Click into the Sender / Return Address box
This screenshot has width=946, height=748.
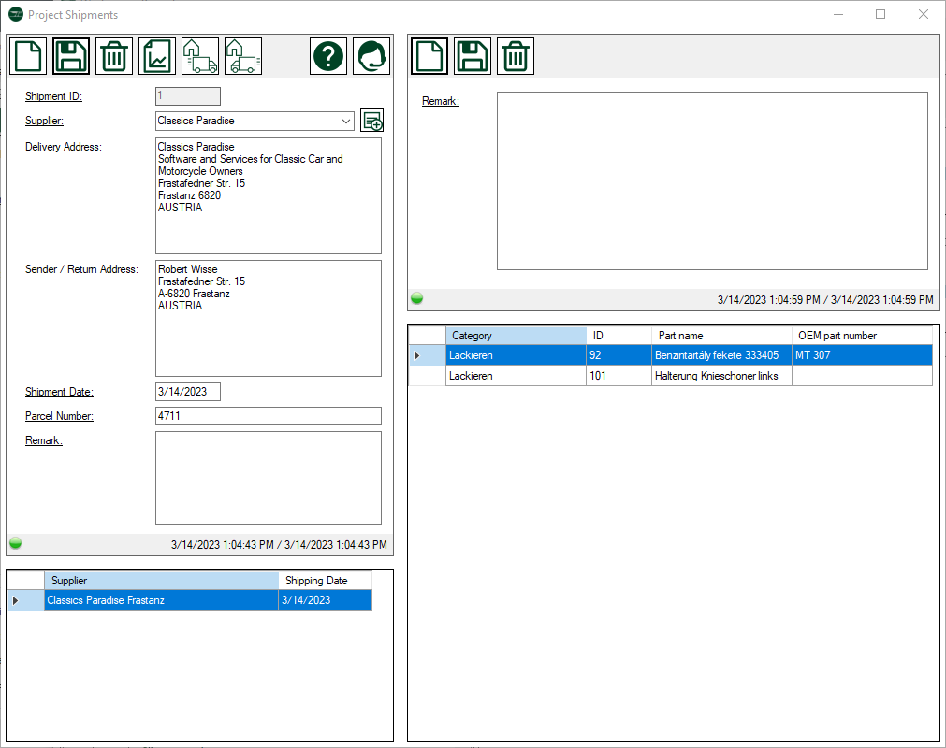coord(269,318)
